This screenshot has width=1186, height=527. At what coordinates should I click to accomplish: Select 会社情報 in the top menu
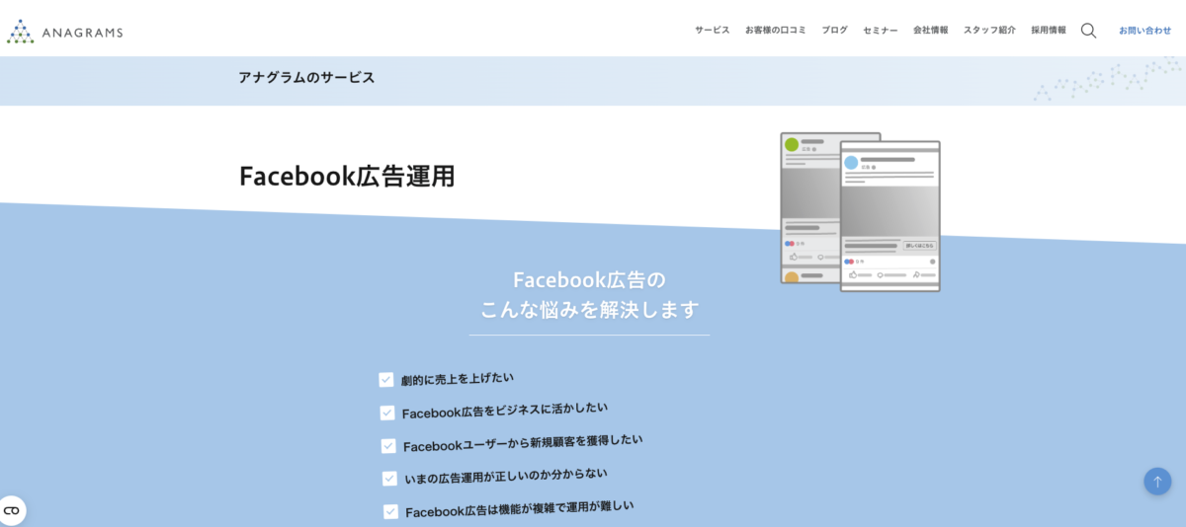click(930, 31)
